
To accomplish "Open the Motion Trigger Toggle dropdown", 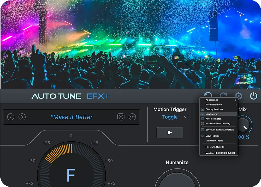I will click(x=175, y=117).
